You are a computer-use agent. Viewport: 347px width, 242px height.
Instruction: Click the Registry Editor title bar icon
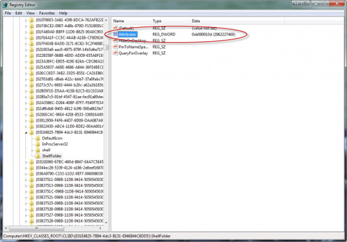click(5, 5)
